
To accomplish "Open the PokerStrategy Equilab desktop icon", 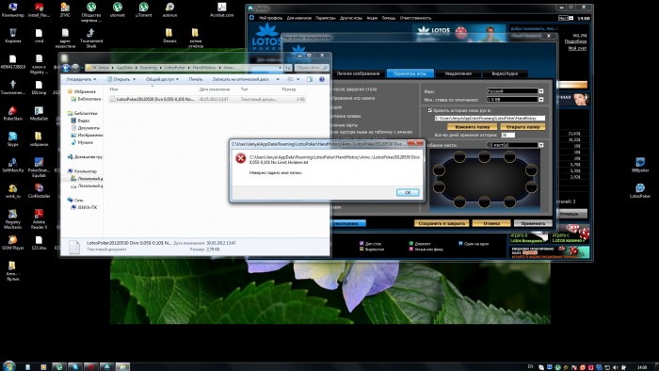I will click(39, 168).
